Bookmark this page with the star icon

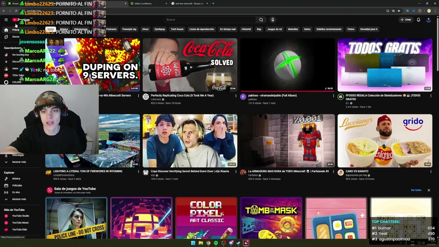(399, 11)
